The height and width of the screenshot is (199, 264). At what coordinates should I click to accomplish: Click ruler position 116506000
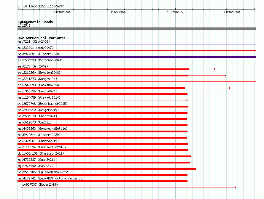(x=118, y=12)
